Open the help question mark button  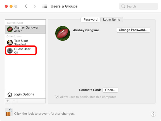pos(153,114)
